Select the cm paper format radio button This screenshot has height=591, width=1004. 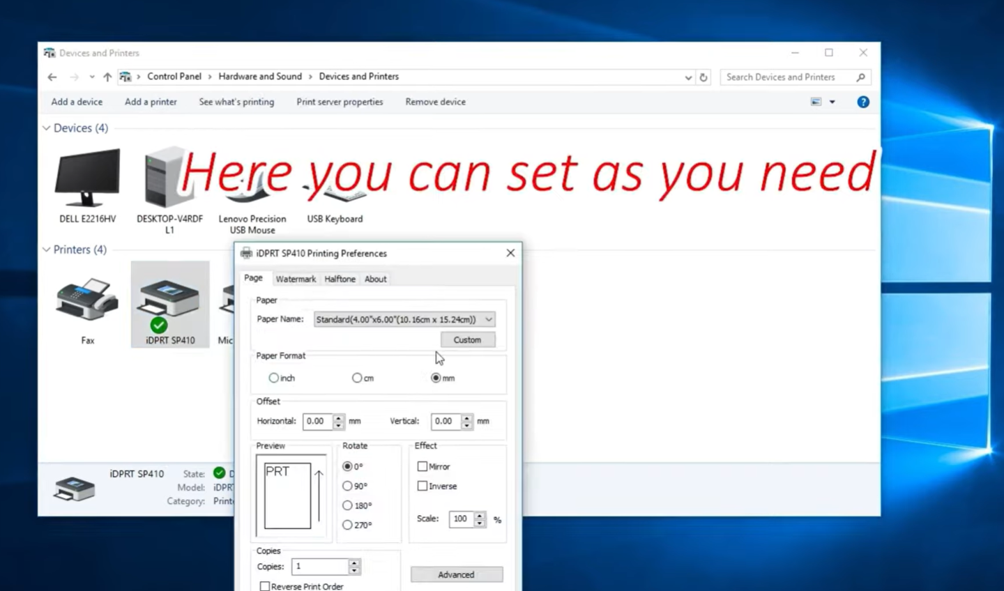(x=357, y=378)
